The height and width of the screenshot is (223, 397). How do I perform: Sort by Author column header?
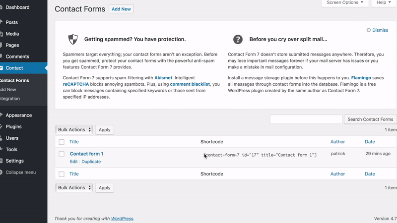click(337, 142)
